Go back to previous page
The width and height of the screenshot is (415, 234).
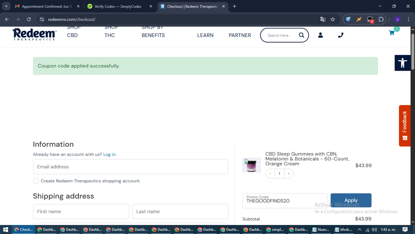7,19
